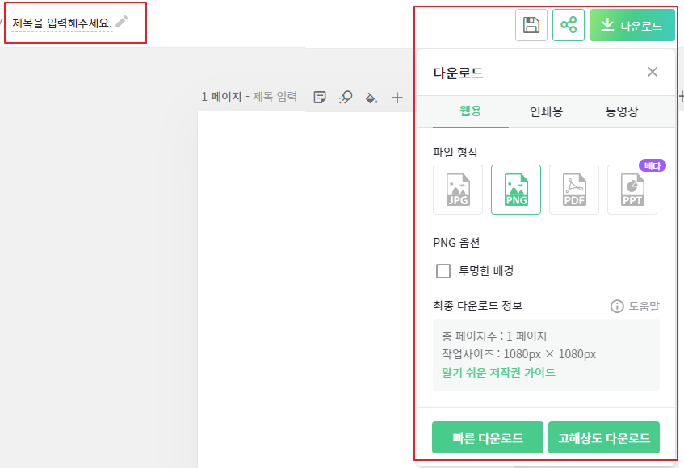Viewport: 684px width, 468px height.
Task: Select the PDF file format icon
Action: [x=573, y=190]
